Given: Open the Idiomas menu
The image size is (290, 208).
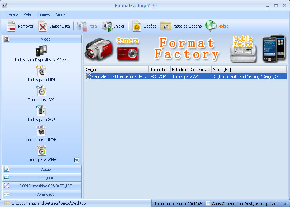Looking at the screenshot, I should tap(43, 14).
